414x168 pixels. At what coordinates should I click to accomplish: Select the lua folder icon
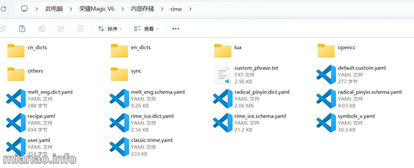(x=223, y=50)
